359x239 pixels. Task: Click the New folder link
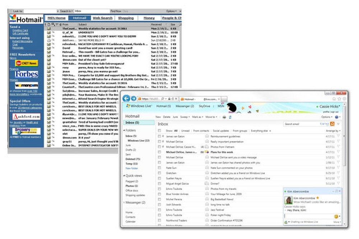(x=132, y=168)
